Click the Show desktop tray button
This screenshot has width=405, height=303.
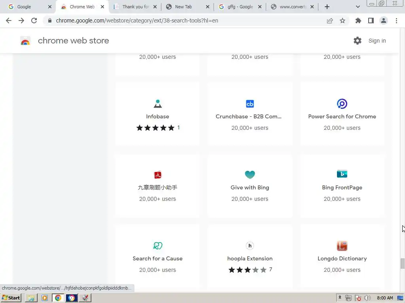coord(400,298)
